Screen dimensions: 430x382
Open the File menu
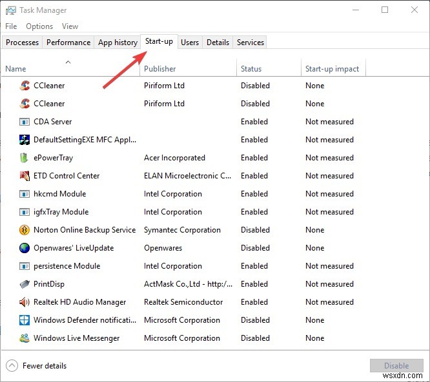pos(11,26)
